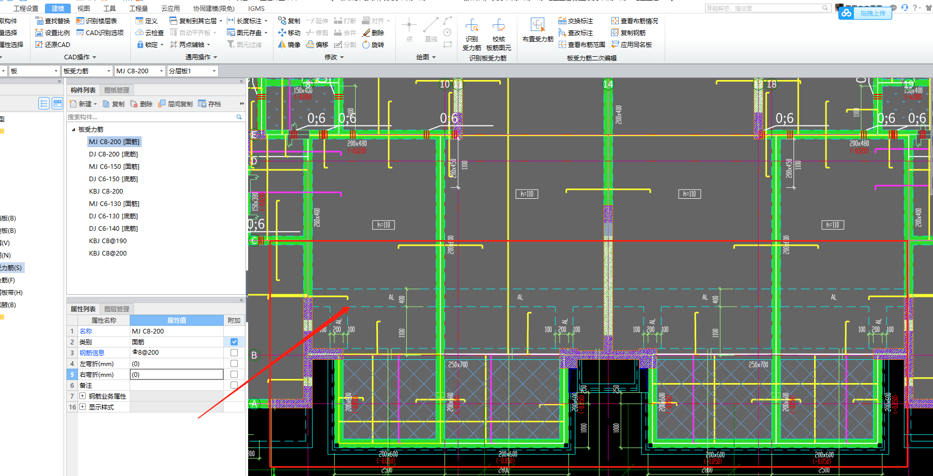Expand the CAD操作 group dropdown
Screen dimensions: 933x476
tap(80, 57)
